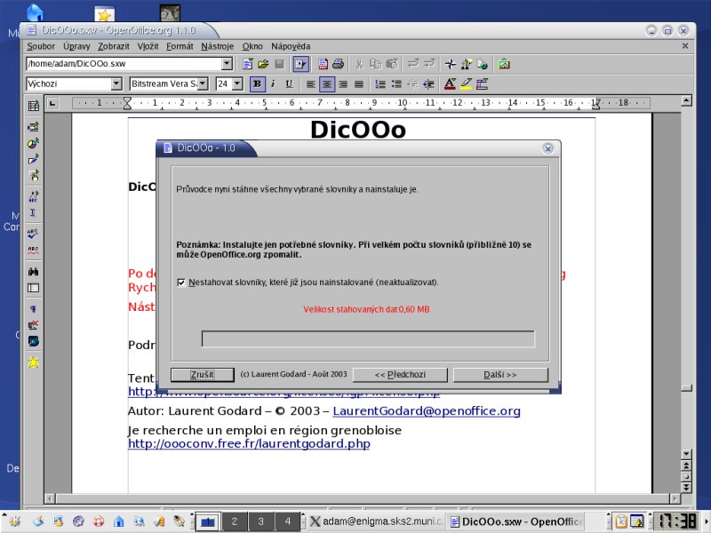Open the Úpravy menu

tap(76, 46)
